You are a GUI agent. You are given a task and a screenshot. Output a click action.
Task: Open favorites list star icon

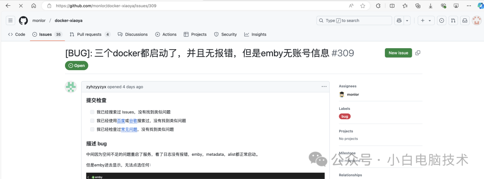tap(405, 5)
